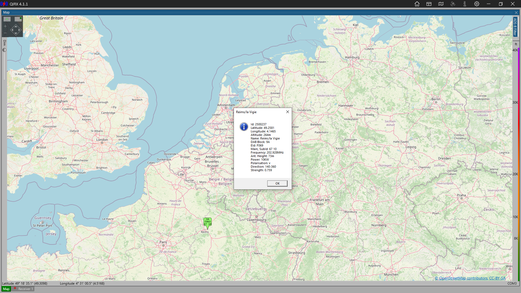Screen dimensions: 521x293
Task: Pan map right with the arrow control
Action: pos(20,30)
